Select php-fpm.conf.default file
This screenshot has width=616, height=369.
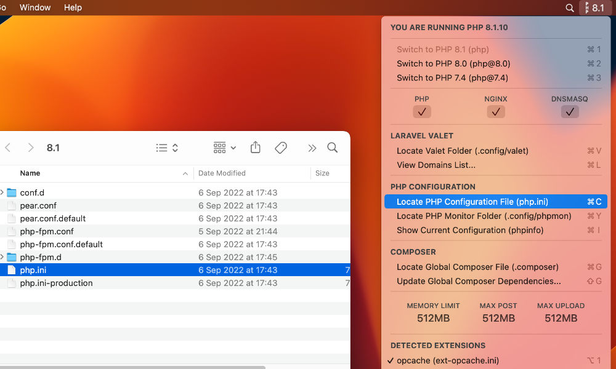tap(61, 244)
